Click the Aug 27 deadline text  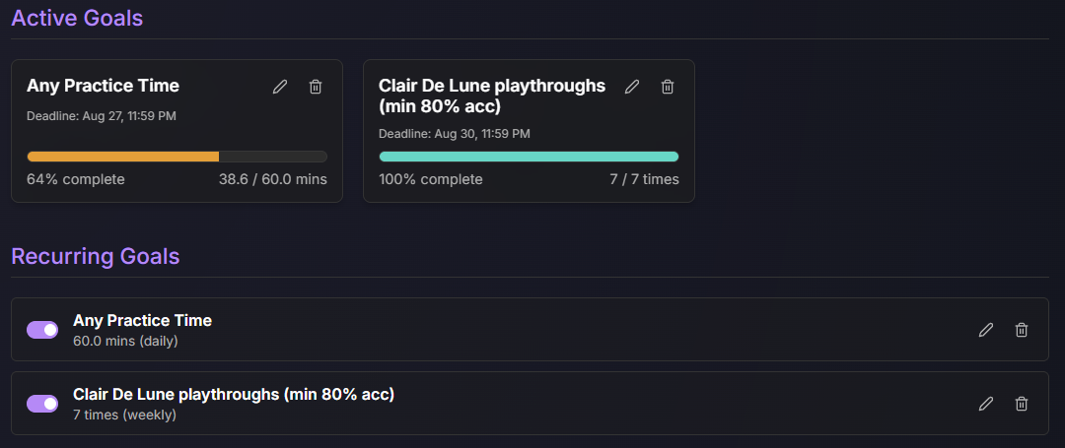pyautogui.click(x=102, y=116)
